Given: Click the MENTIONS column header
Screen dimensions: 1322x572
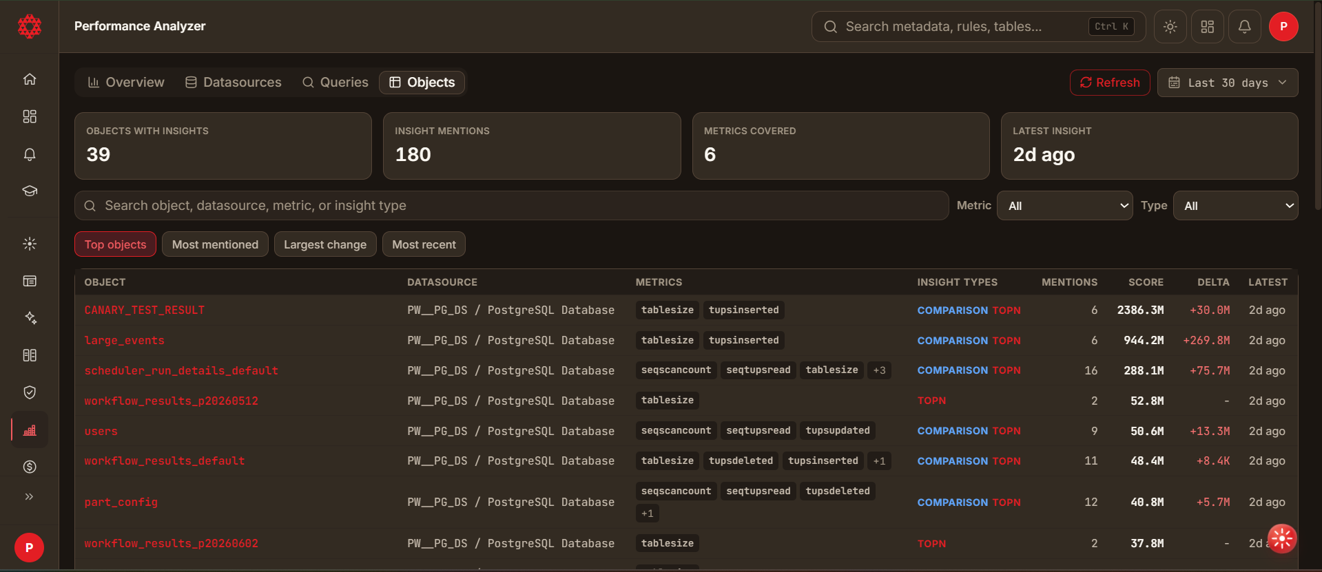Looking at the screenshot, I should [1069, 282].
